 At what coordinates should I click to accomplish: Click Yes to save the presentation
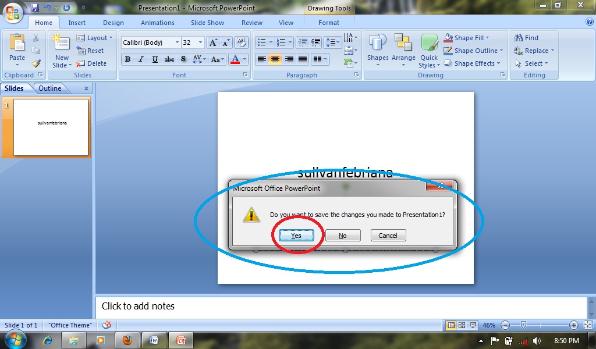click(x=297, y=235)
